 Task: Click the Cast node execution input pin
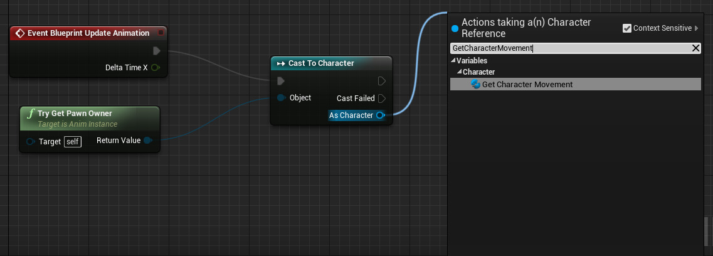(281, 81)
